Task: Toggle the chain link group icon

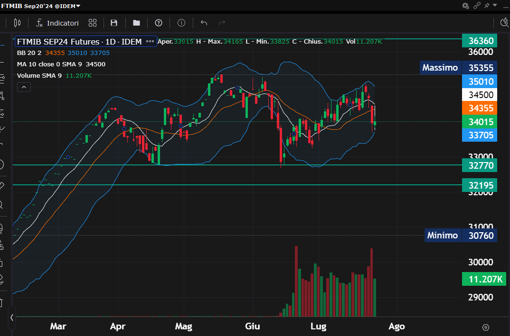Action: click(477, 6)
